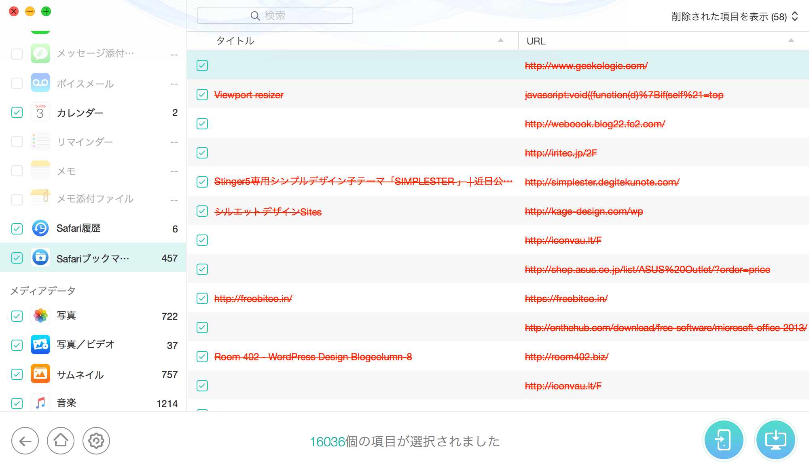Click the geekologie.com URL

click(x=586, y=66)
